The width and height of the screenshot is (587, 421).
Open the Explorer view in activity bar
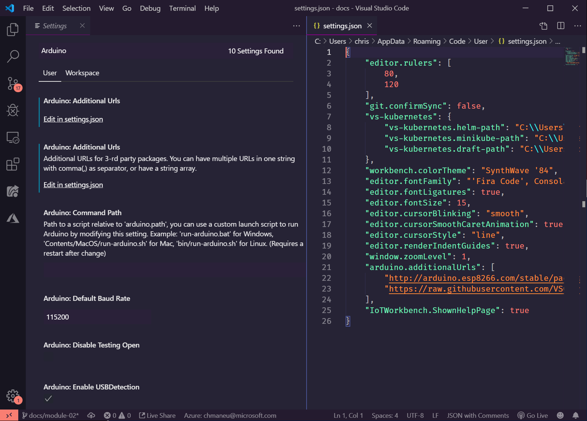(13, 29)
